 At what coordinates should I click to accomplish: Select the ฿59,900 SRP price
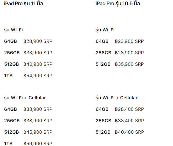[x=38, y=144]
